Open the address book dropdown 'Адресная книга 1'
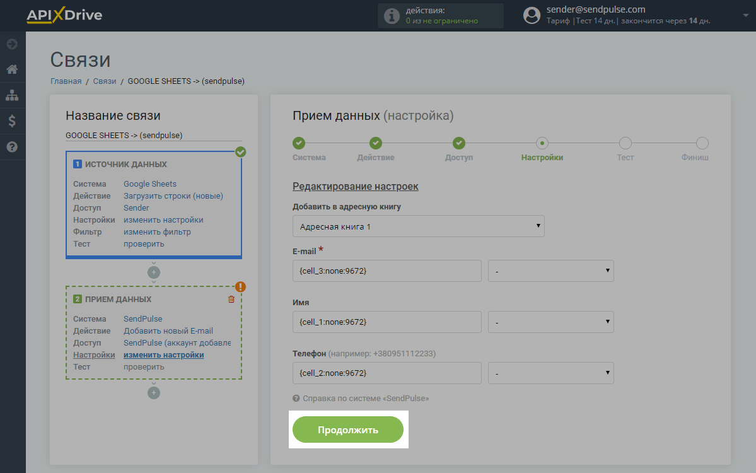 pyautogui.click(x=419, y=226)
